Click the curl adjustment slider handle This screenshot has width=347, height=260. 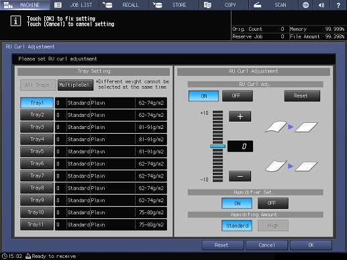click(x=217, y=146)
